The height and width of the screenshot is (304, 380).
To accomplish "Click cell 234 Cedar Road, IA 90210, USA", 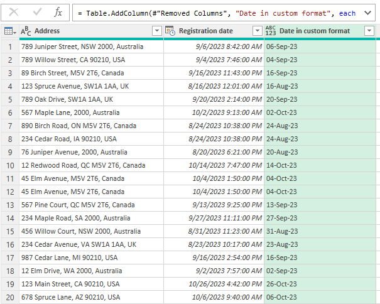I will point(91,139).
